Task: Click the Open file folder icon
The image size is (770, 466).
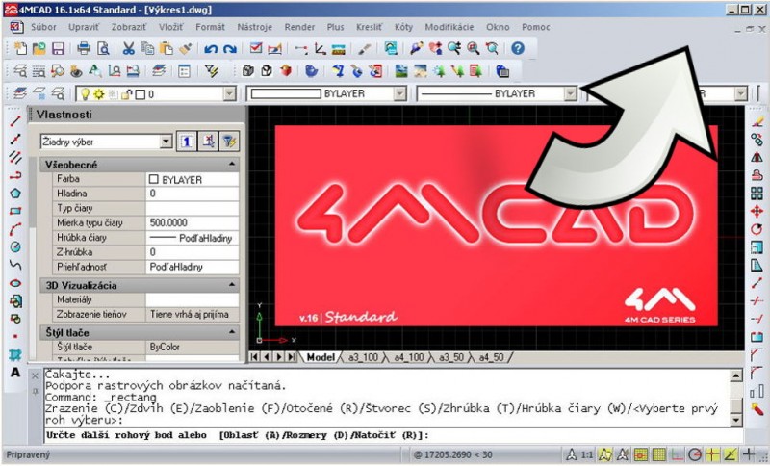Action: pos(38,48)
